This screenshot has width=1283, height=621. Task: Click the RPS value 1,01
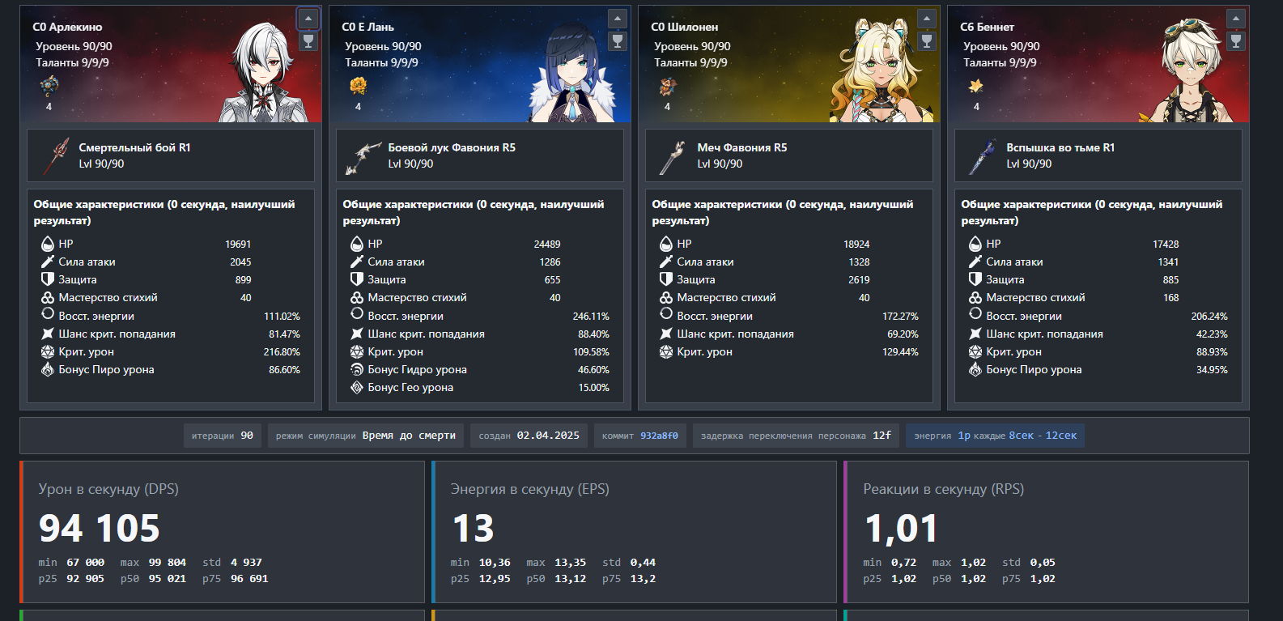point(901,529)
